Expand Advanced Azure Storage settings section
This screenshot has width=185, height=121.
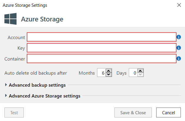pos(45,96)
